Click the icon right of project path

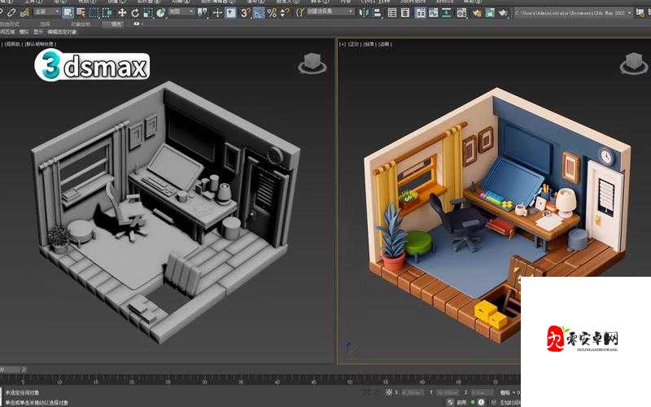(x=640, y=13)
